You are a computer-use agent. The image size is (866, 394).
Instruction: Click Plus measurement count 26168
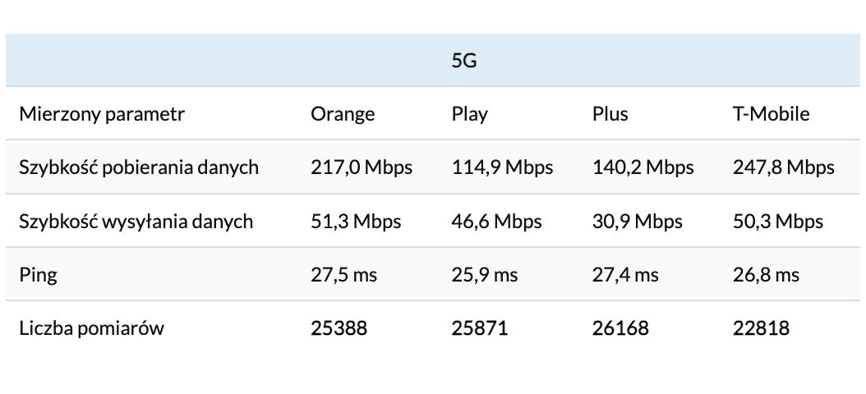click(x=620, y=328)
